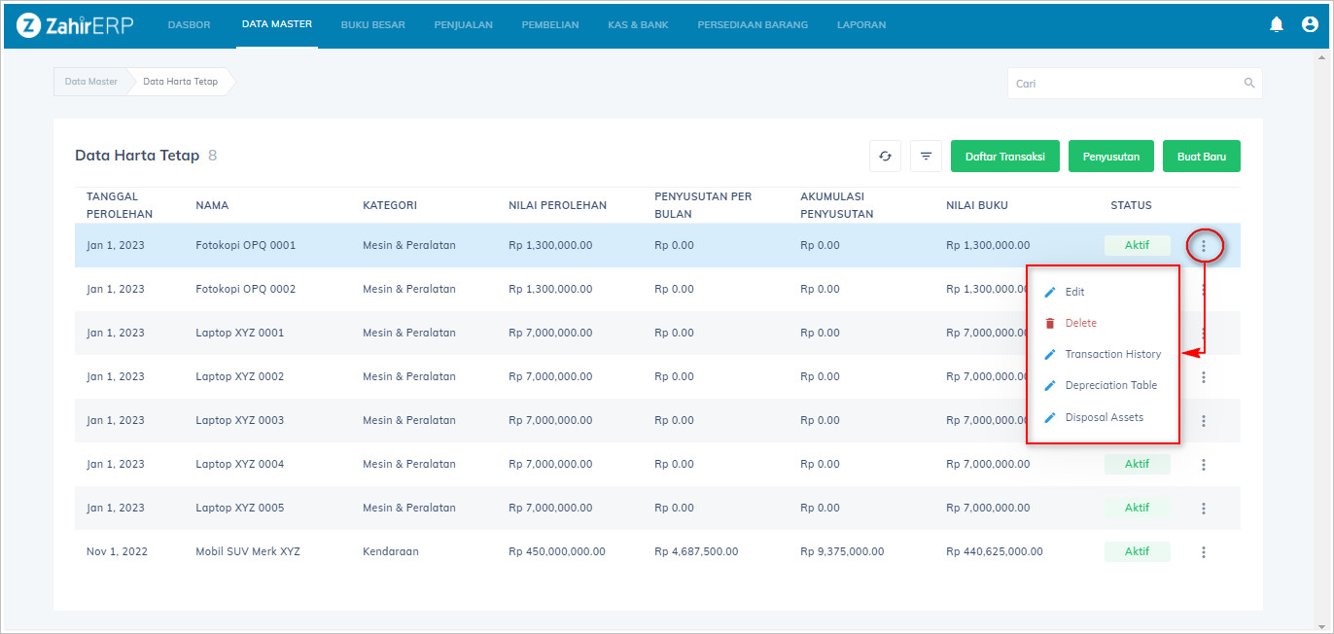Open the Laporan navigation tab
This screenshot has width=1334, height=634.
point(860,25)
